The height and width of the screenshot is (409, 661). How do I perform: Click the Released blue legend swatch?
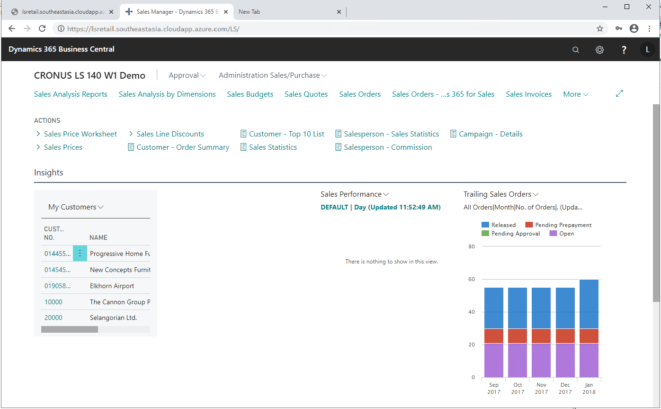point(485,225)
